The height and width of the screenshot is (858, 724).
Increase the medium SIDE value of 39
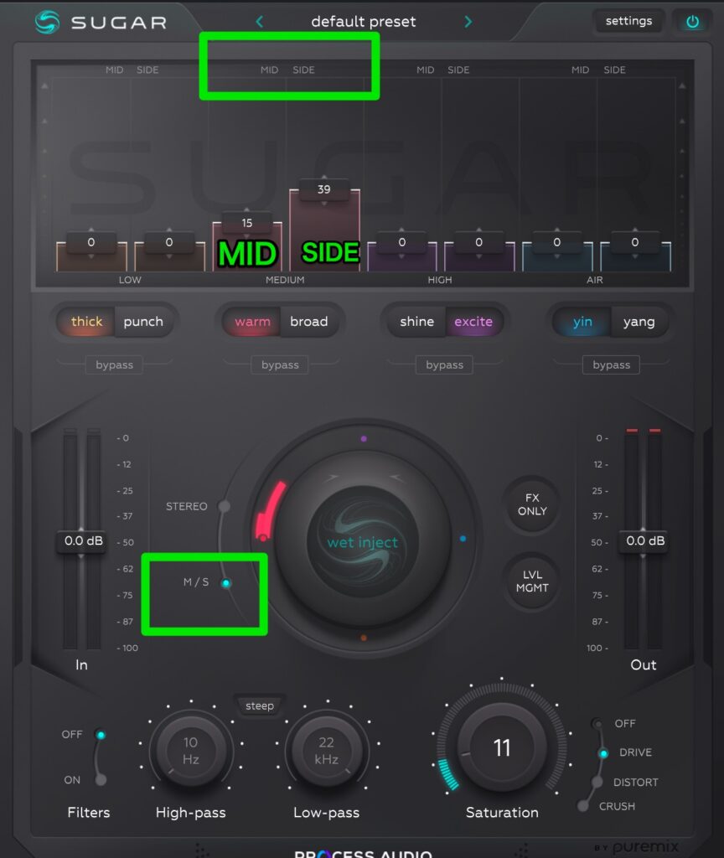click(x=324, y=178)
